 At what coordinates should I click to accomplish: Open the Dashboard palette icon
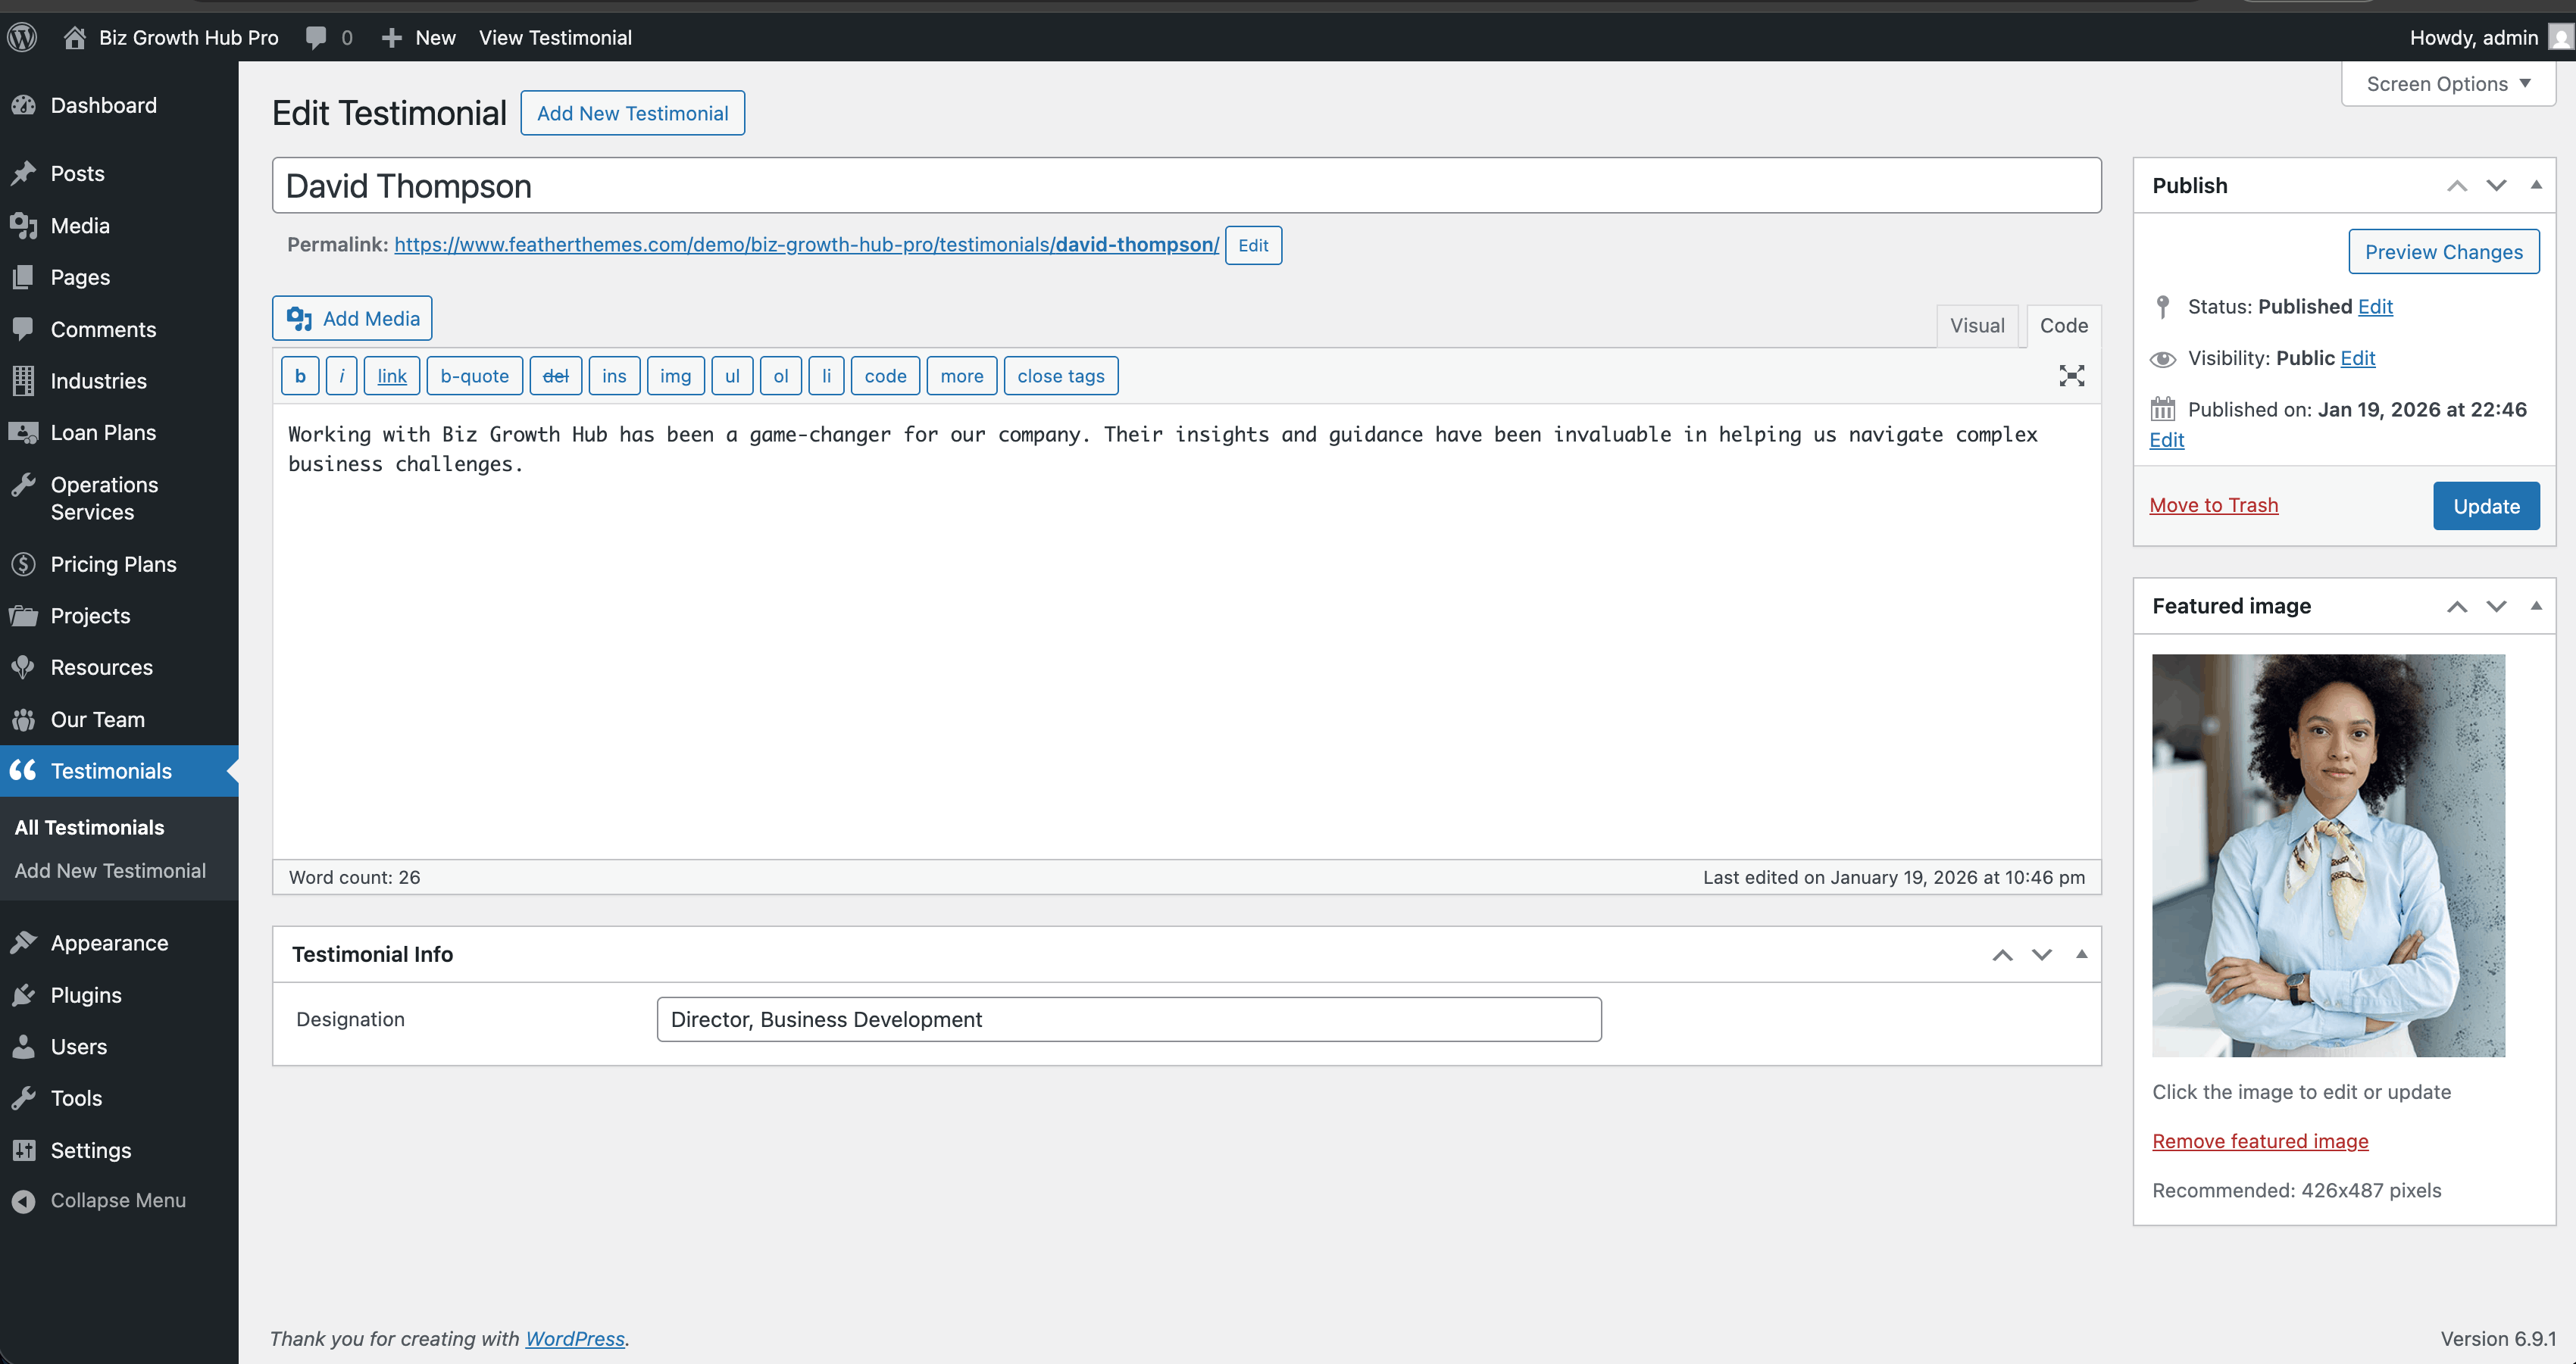(23, 106)
